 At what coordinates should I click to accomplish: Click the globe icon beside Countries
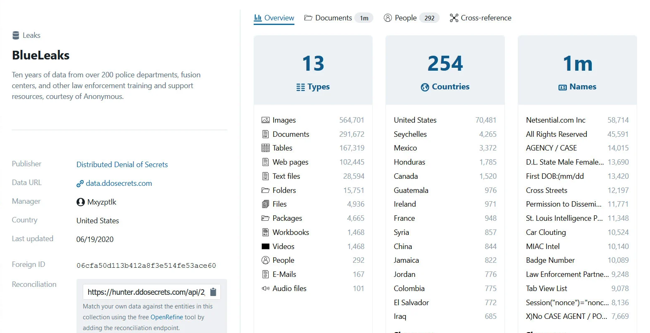[425, 87]
